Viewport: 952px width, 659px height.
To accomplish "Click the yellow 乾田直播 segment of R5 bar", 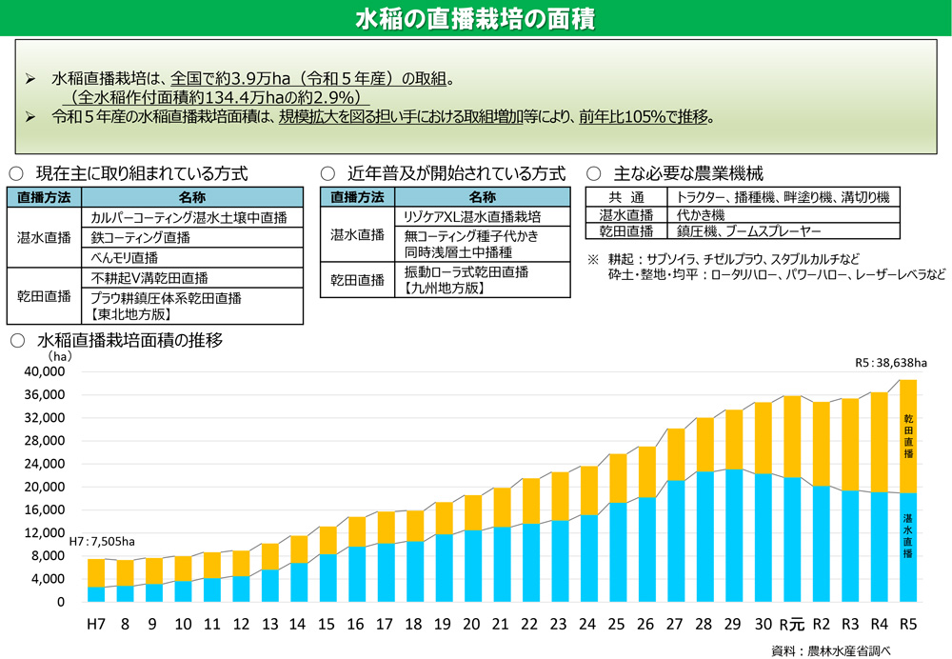I will (908, 435).
